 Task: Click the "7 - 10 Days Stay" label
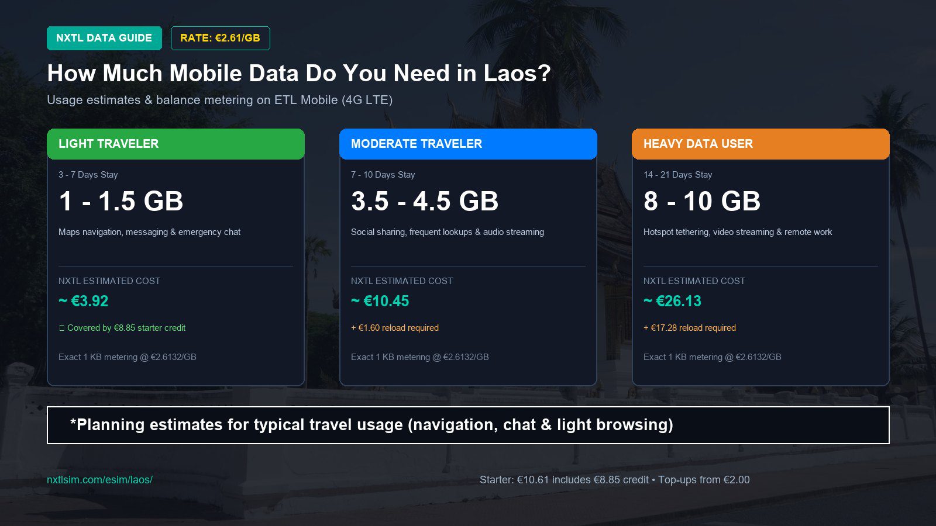tap(383, 175)
